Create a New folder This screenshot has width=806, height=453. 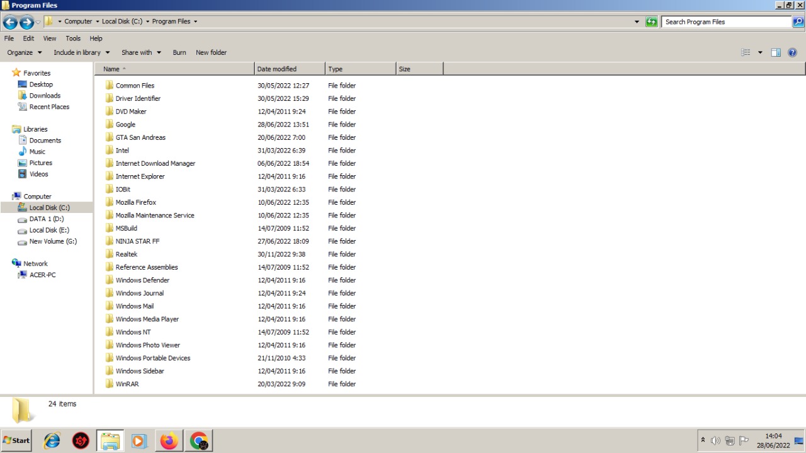(211, 53)
